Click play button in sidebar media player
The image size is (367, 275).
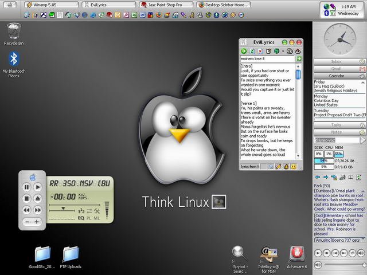coord(318,253)
